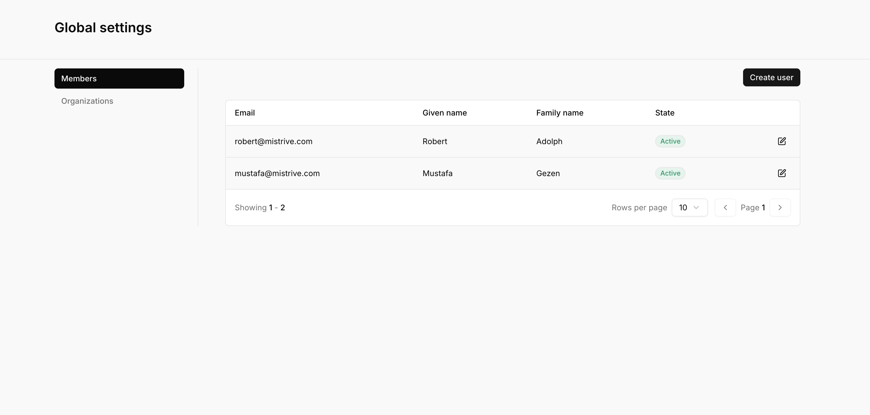Click the edit pencil icon for robert@mistrive.com
The width and height of the screenshot is (870, 415).
(782, 141)
